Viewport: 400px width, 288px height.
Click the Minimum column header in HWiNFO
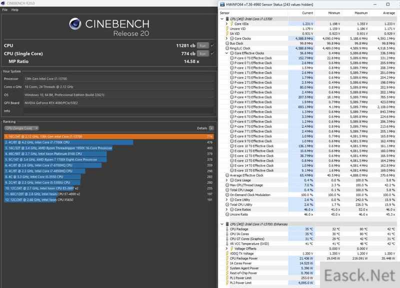click(334, 13)
